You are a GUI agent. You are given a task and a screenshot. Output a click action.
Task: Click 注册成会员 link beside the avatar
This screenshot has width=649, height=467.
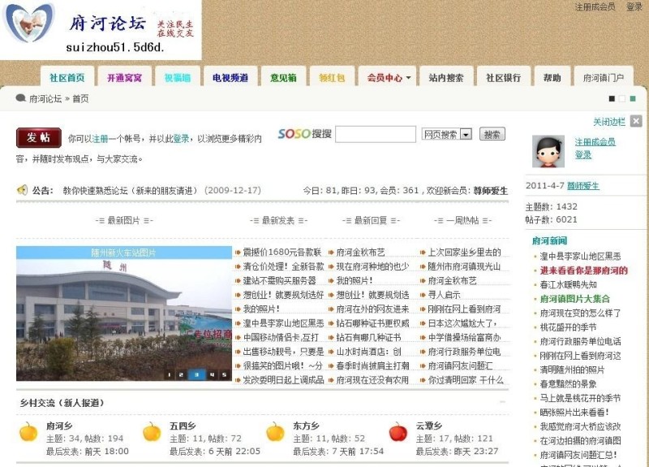tap(595, 141)
